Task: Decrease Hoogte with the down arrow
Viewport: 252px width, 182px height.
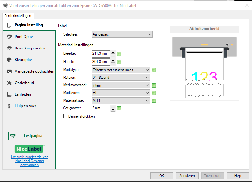Action: click(113, 64)
